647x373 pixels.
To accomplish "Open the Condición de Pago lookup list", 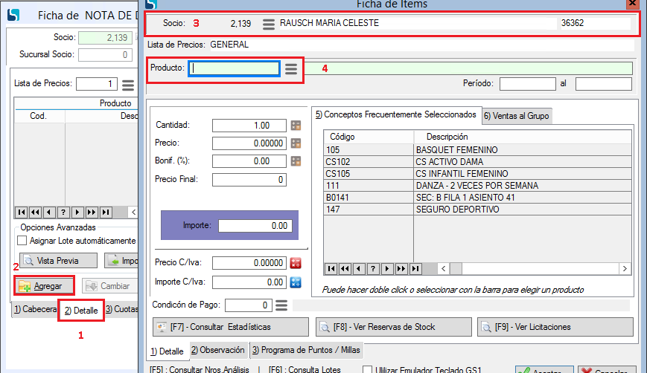I will (x=281, y=305).
